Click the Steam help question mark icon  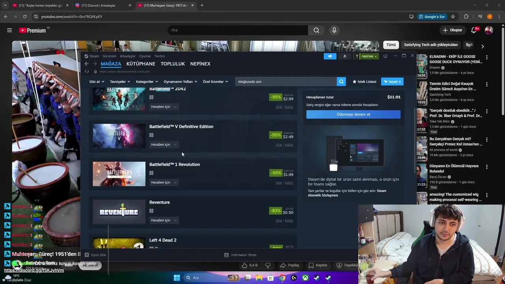click(357, 56)
